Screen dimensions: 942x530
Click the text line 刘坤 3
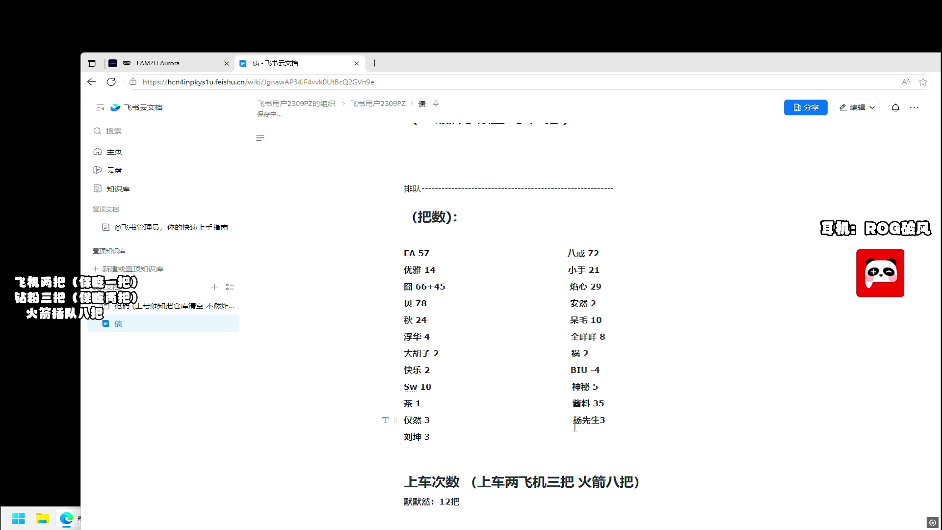417,437
